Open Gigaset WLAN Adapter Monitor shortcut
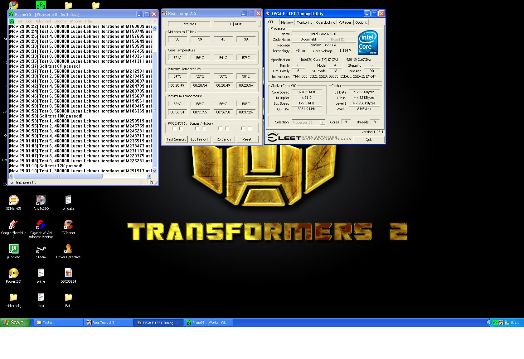Viewport: 524px width, 359px height. click(41, 229)
